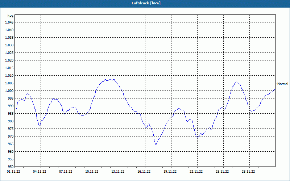Click the Luftdruck [hPa] chart title
This screenshot has width=290, height=181.
(x=146, y=3)
